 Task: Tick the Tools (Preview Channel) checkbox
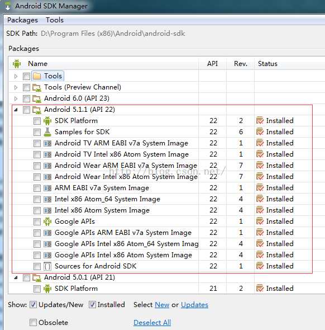tap(26, 87)
